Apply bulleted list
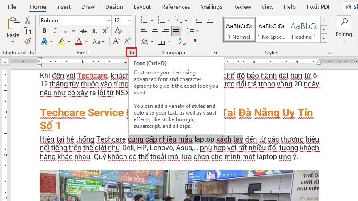Viewport: 358px width, 201px height. (x=144, y=20)
